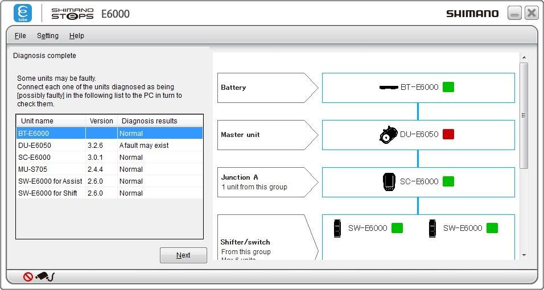Click the cycle computer icon beside SC-E6000
Screen dimensions: 544x290
[389, 182]
